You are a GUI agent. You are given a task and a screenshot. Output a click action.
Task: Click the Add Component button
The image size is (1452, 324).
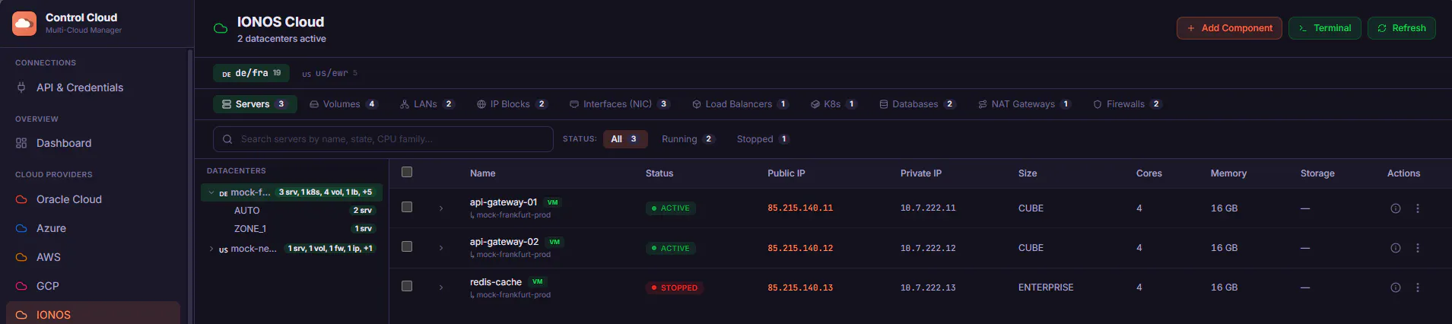[1229, 28]
